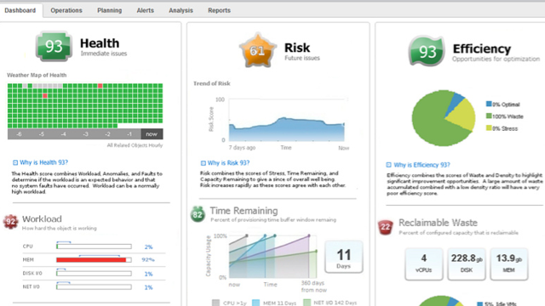Viewport: 545px width, 306px height.
Task: Collapse the 'Why is Efficiency 93?' section
Action: point(389,165)
